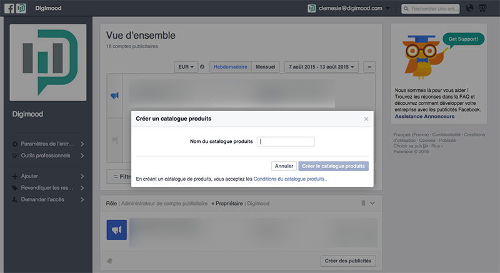
Task: Click the Français (France) footer link
Action: [411, 135]
